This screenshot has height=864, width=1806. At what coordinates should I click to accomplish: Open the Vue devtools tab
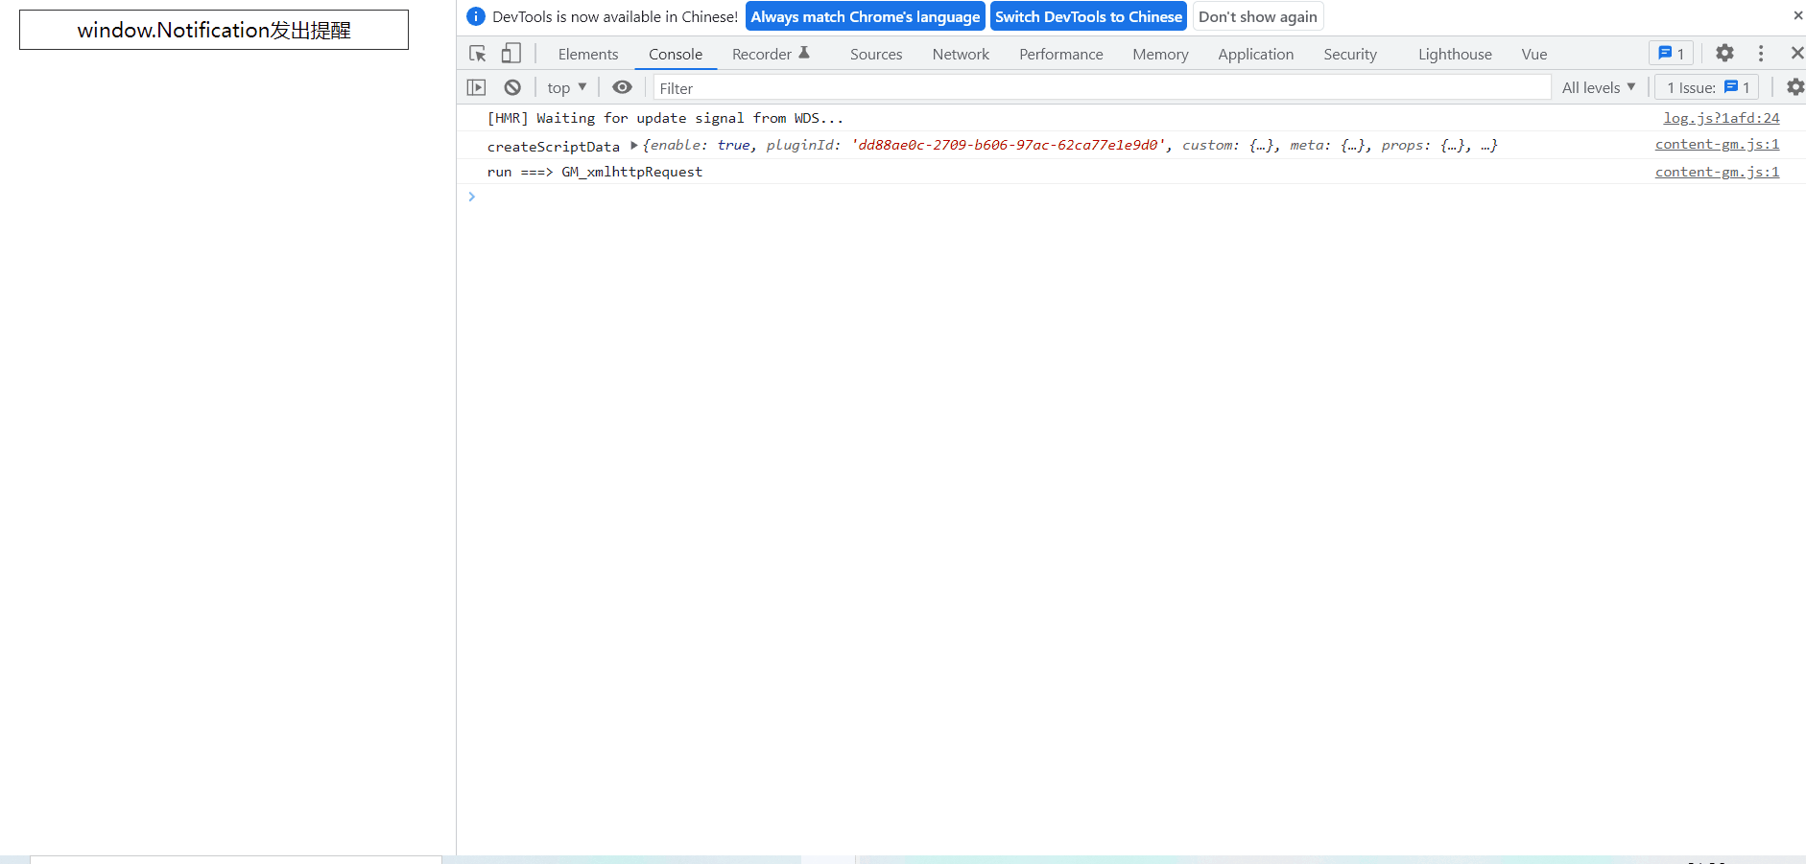click(x=1534, y=54)
